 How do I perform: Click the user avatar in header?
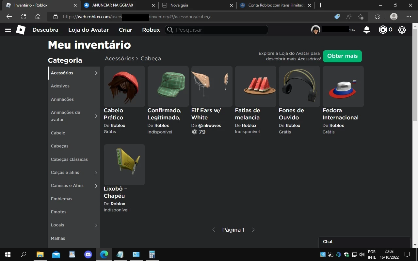[315, 30]
